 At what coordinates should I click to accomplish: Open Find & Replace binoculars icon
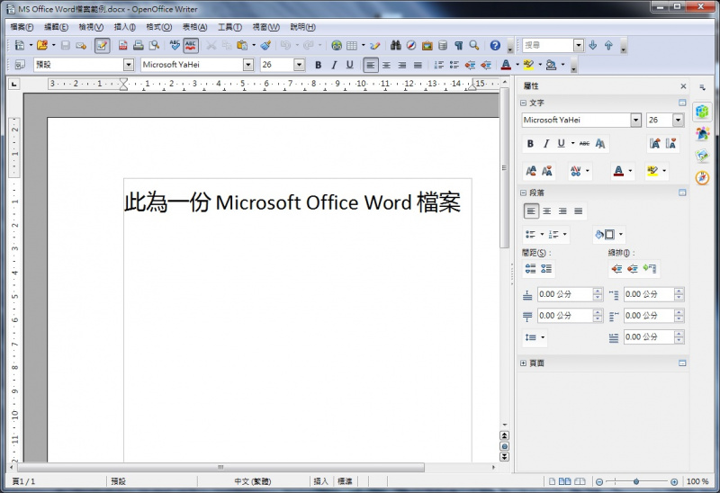(393, 45)
